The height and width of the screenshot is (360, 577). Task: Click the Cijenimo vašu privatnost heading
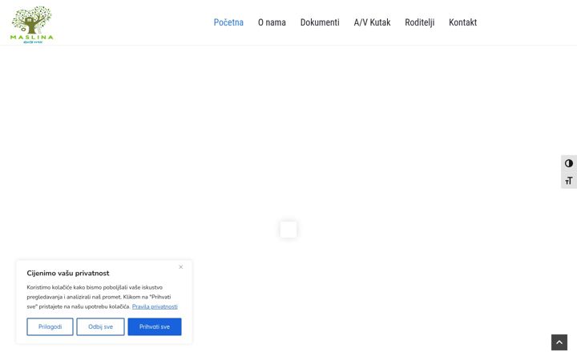68,273
